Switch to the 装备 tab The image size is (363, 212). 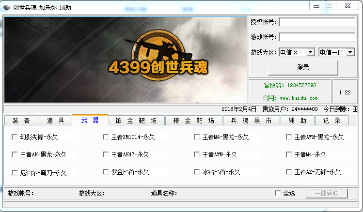pos(21,121)
